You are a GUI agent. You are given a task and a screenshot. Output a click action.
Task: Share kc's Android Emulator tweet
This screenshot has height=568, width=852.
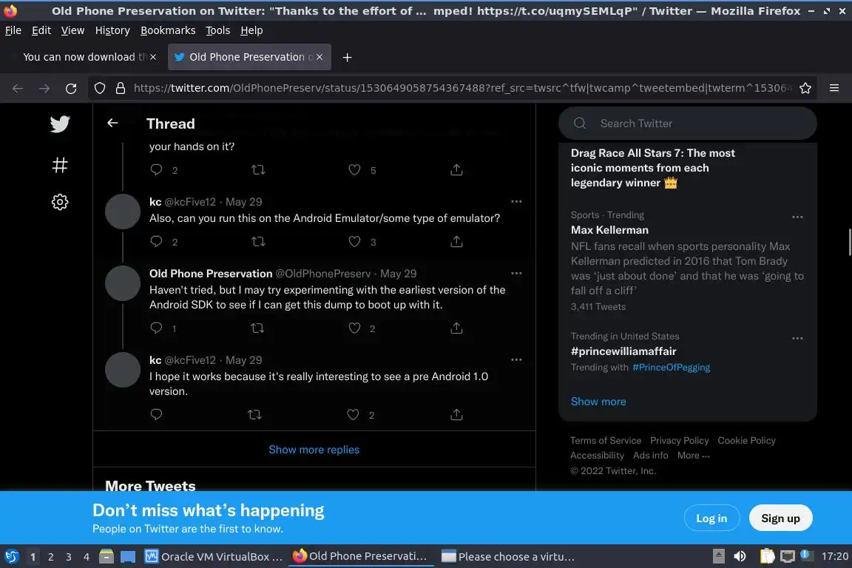tap(456, 241)
